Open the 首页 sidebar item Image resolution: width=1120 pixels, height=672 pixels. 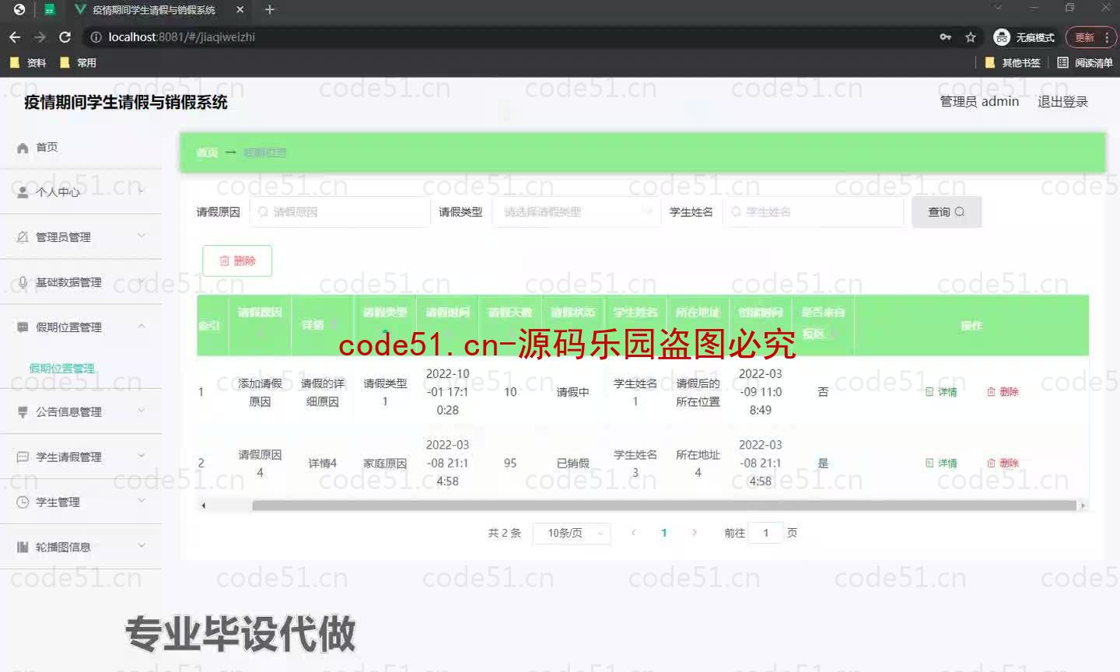(x=81, y=147)
